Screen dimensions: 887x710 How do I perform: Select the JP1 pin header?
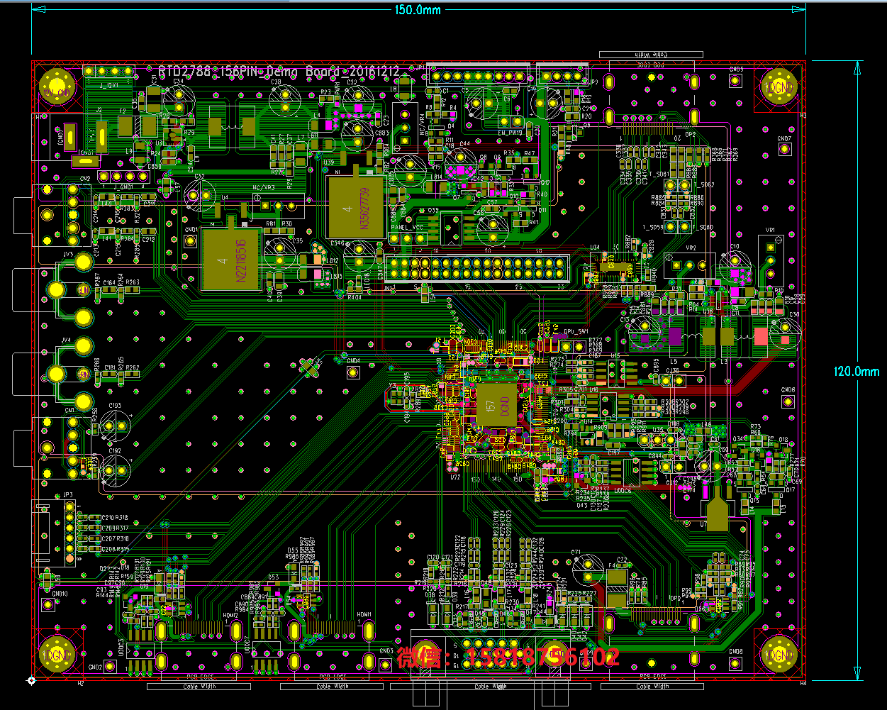(478, 76)
